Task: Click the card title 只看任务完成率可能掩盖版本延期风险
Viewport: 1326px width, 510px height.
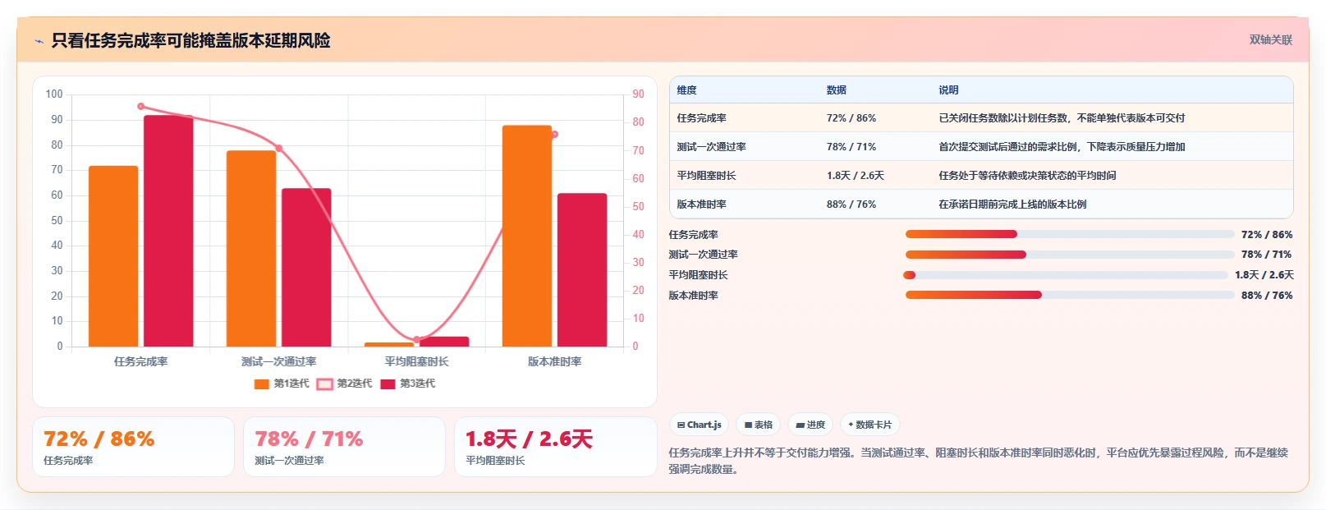Action: pyautogui.click(x=190, y=40)
